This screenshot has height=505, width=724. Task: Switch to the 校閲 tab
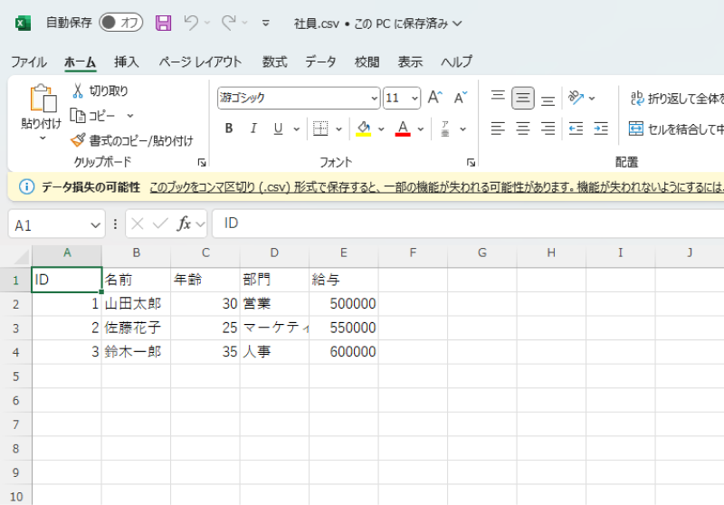(x=367, y=62)
